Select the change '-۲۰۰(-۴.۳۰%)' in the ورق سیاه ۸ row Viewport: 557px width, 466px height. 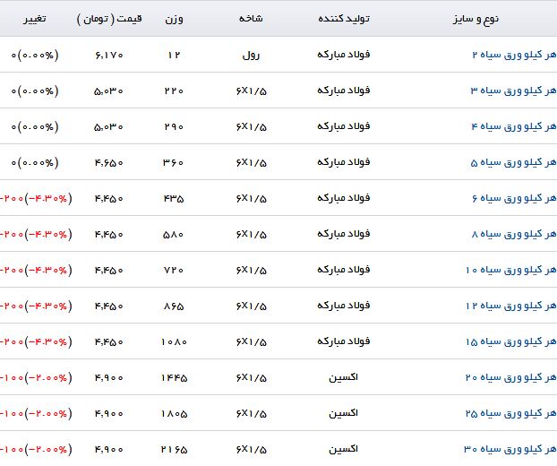tap(36, 235)
